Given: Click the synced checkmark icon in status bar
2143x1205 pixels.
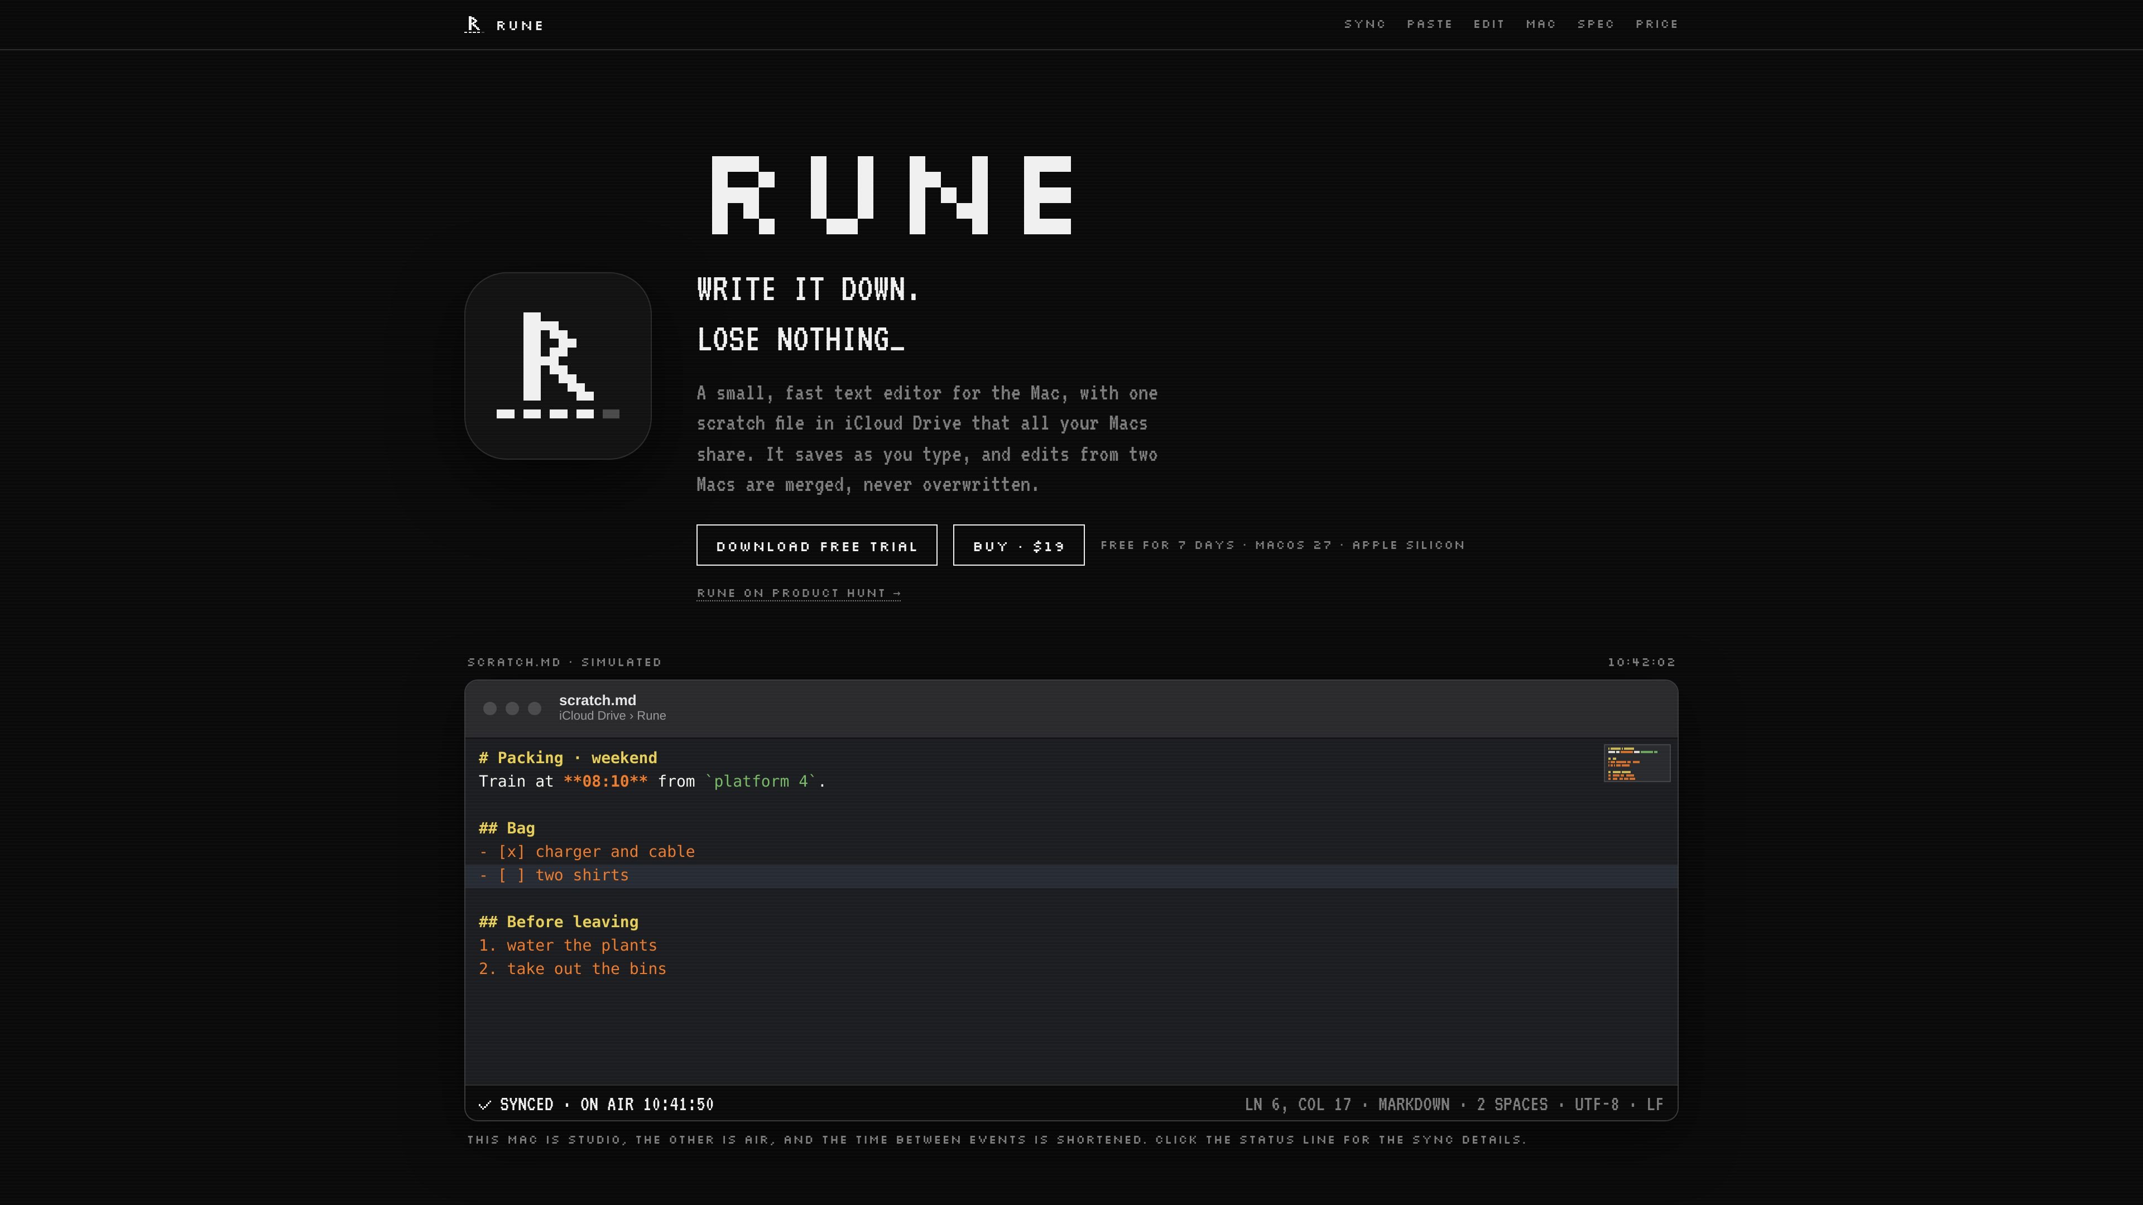Looking at the screenshot, I should pos(485,1105).
